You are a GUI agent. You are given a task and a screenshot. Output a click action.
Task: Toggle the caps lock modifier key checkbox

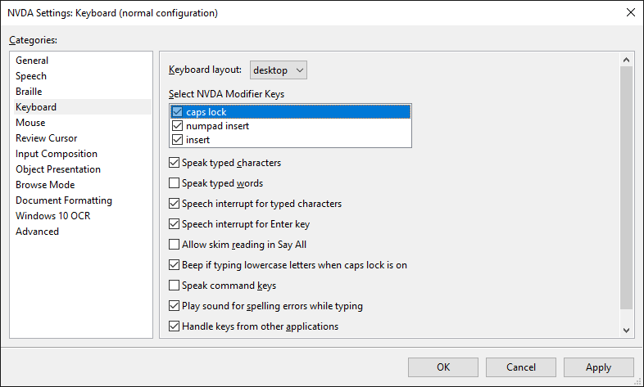[x=178, y=112]
